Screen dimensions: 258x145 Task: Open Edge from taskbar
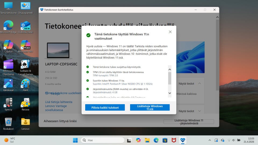pyautogui.click(x=156, y=140)
